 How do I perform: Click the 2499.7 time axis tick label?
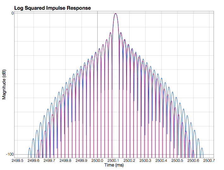point(49,161)
